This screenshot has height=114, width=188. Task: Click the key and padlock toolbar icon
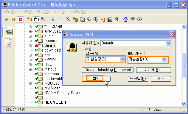tap(75, 19)
